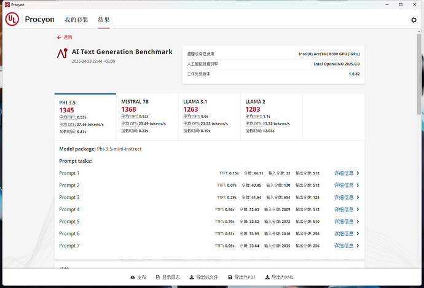Click the vertical scrollbar thumb
424x288 pixels.
[419, 74]
